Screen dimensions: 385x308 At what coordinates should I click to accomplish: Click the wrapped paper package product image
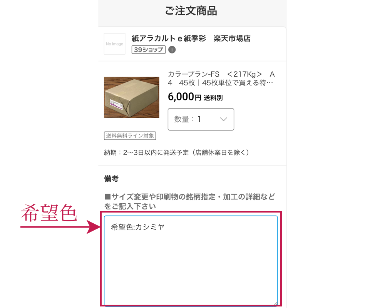click(132, 97)
